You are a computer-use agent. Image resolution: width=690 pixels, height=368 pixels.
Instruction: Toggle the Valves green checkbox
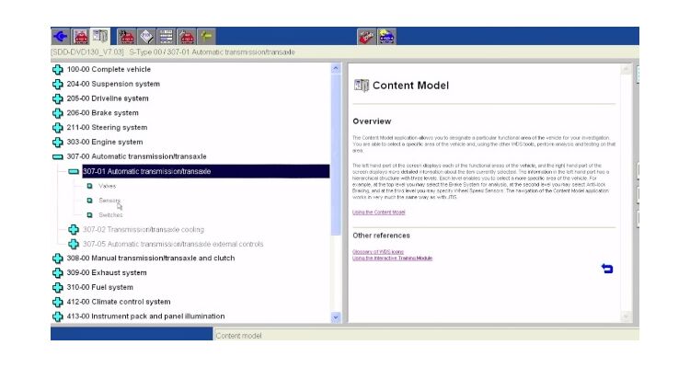89,186
